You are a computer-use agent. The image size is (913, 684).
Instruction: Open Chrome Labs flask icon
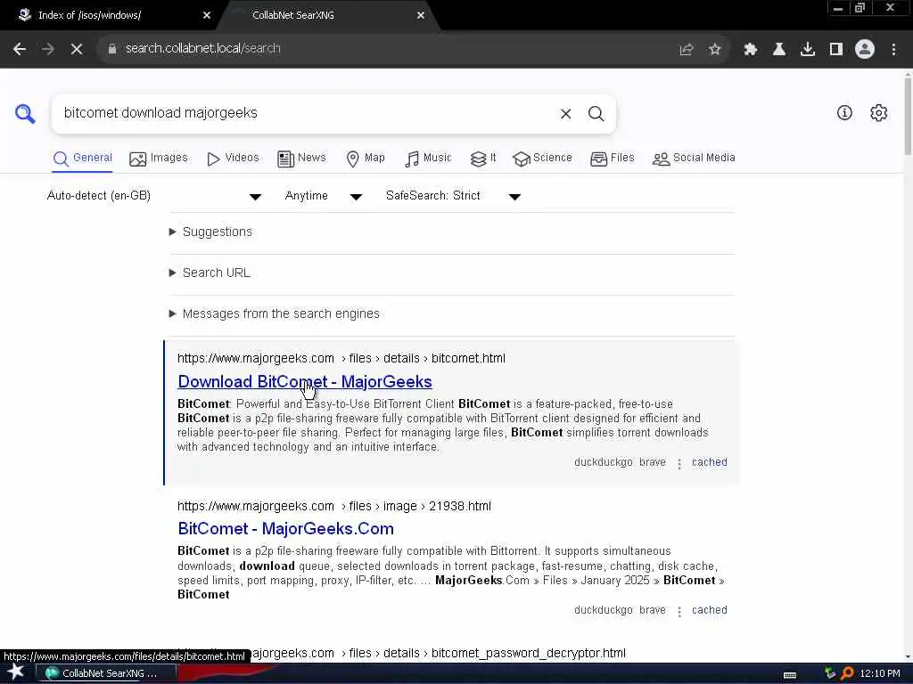point(779,50)
